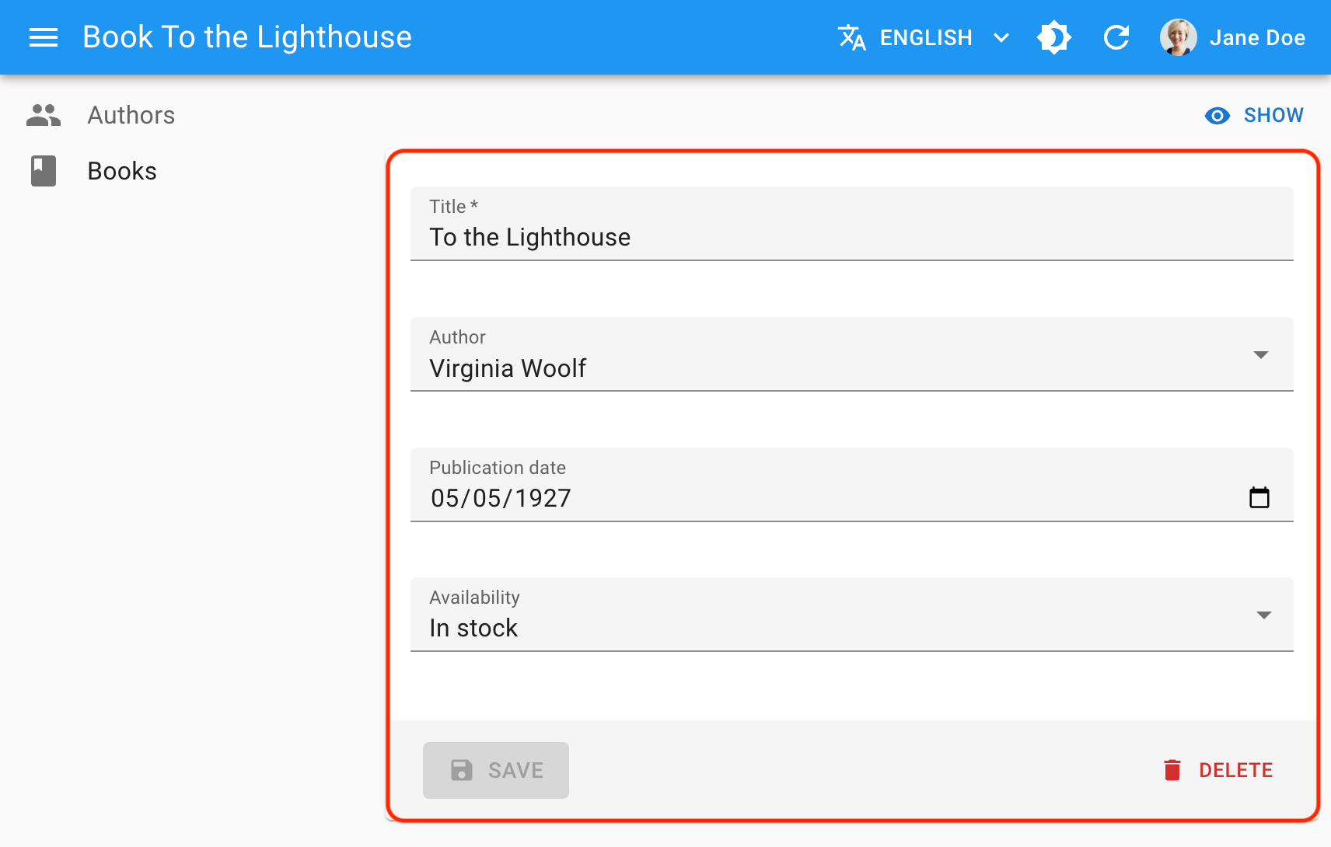Click the Books sidebar icon
The height and width of the screenshot is (847, 1331).
click(44, 171)
